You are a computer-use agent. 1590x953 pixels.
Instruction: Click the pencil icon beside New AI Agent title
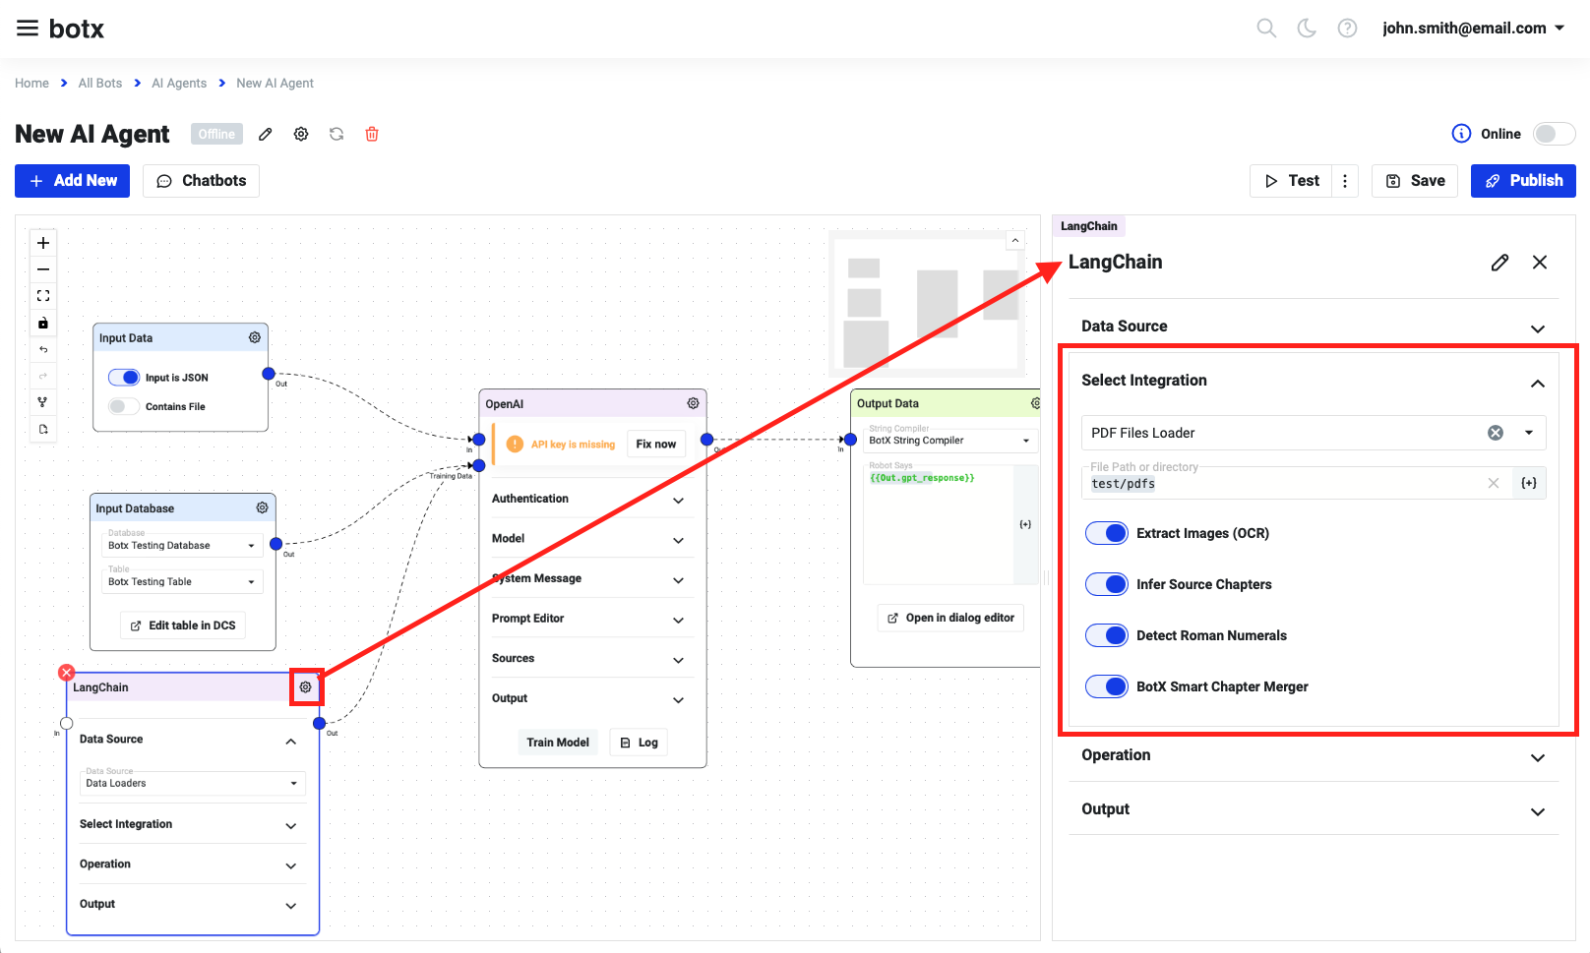[266, 134]
